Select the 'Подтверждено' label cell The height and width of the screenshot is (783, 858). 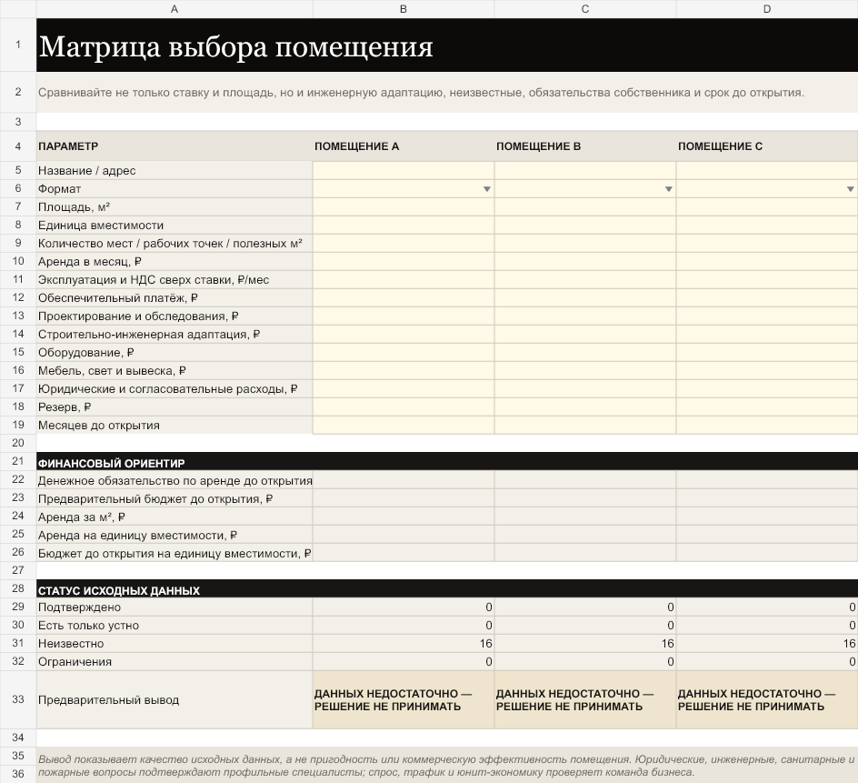click(175, 607)
